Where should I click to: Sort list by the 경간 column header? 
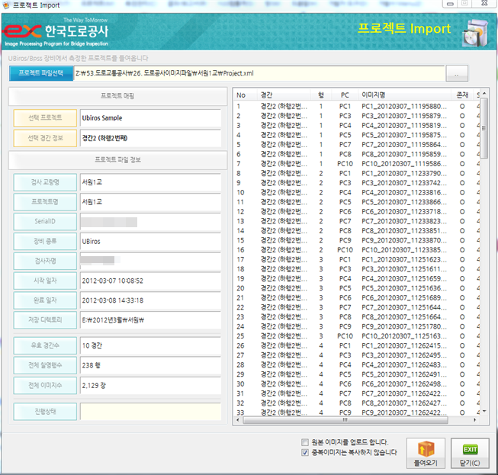point(284,95)
